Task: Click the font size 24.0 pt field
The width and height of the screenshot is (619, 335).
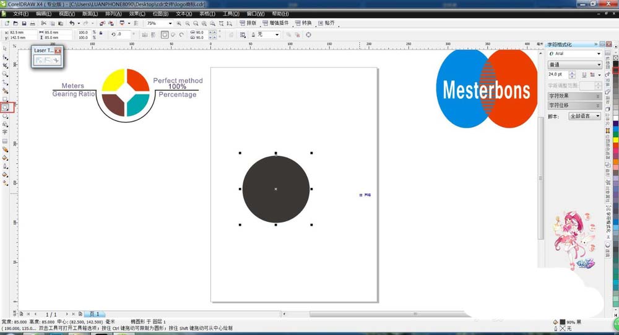Action: 558,75
